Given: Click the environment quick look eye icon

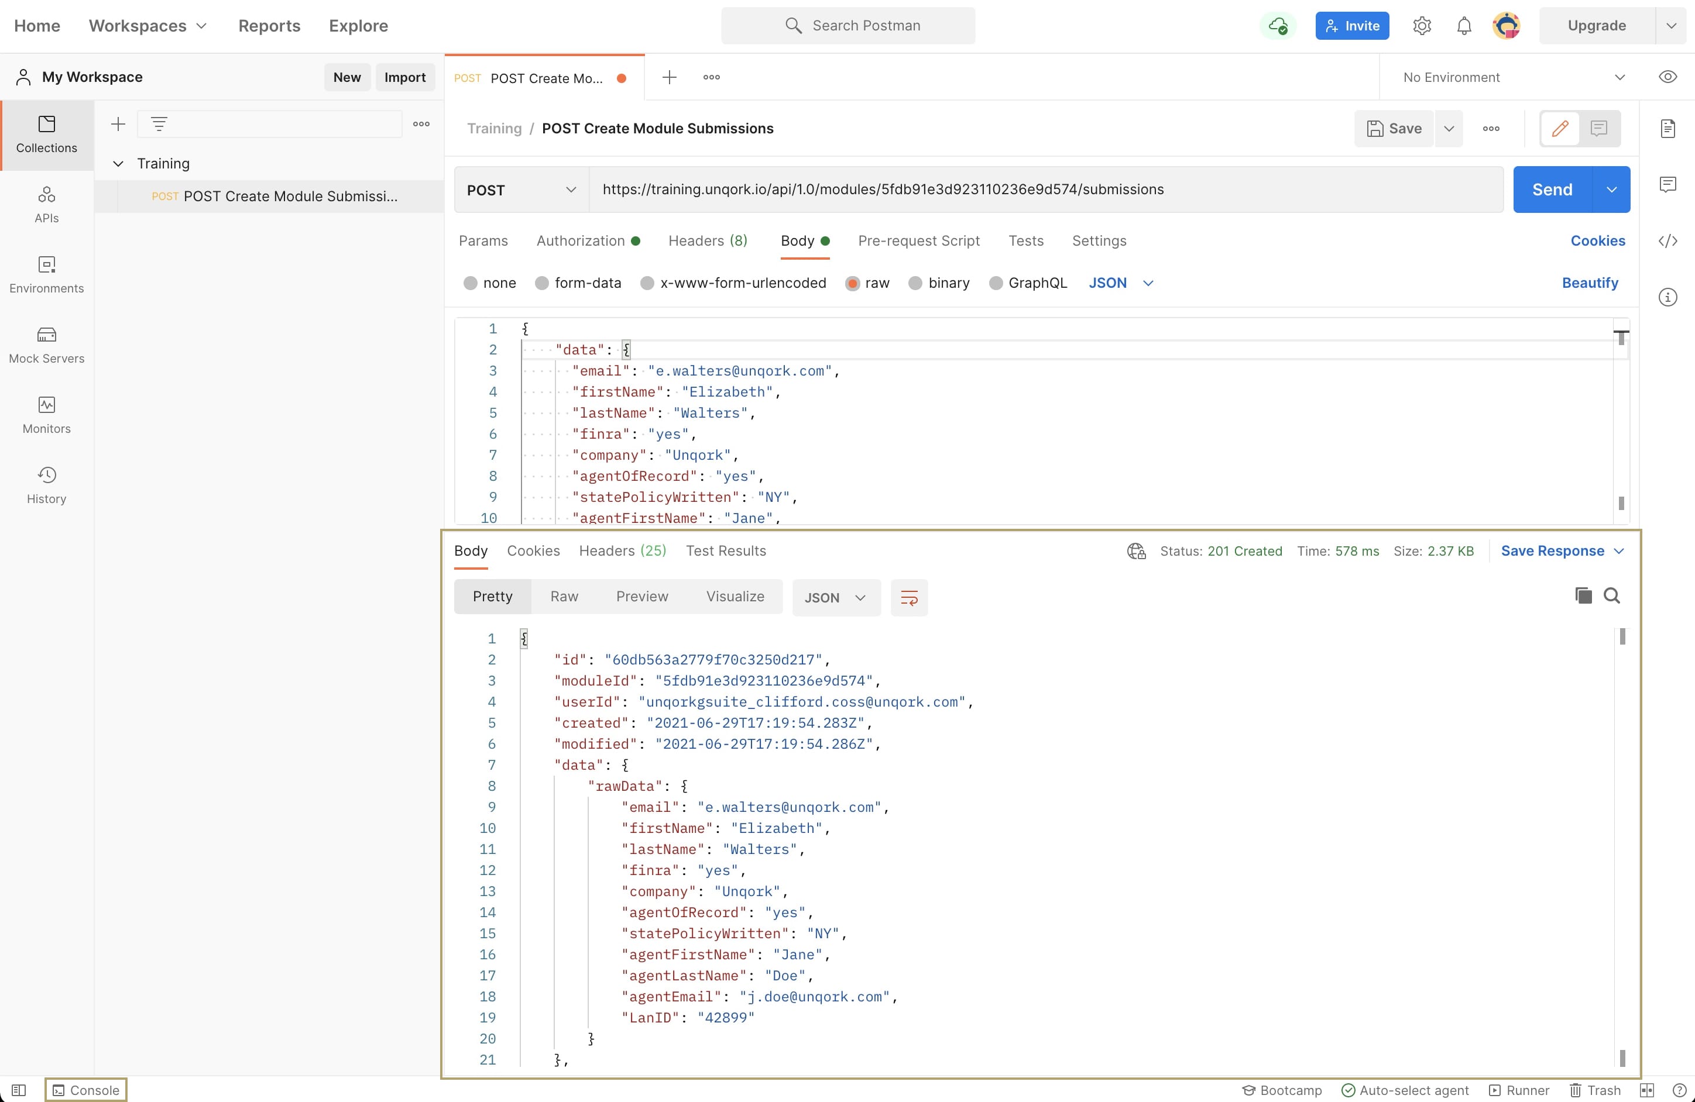Looking at the screenshot, I should [x=1667, y=77].
